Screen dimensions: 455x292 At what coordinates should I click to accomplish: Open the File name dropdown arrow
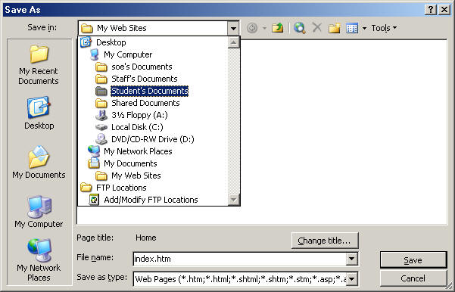351,259
